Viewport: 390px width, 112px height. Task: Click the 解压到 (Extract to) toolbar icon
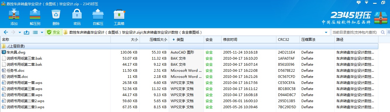pos(35,14)
